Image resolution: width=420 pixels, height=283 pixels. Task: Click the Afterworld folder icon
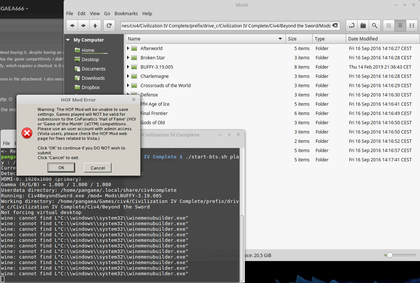134,48
